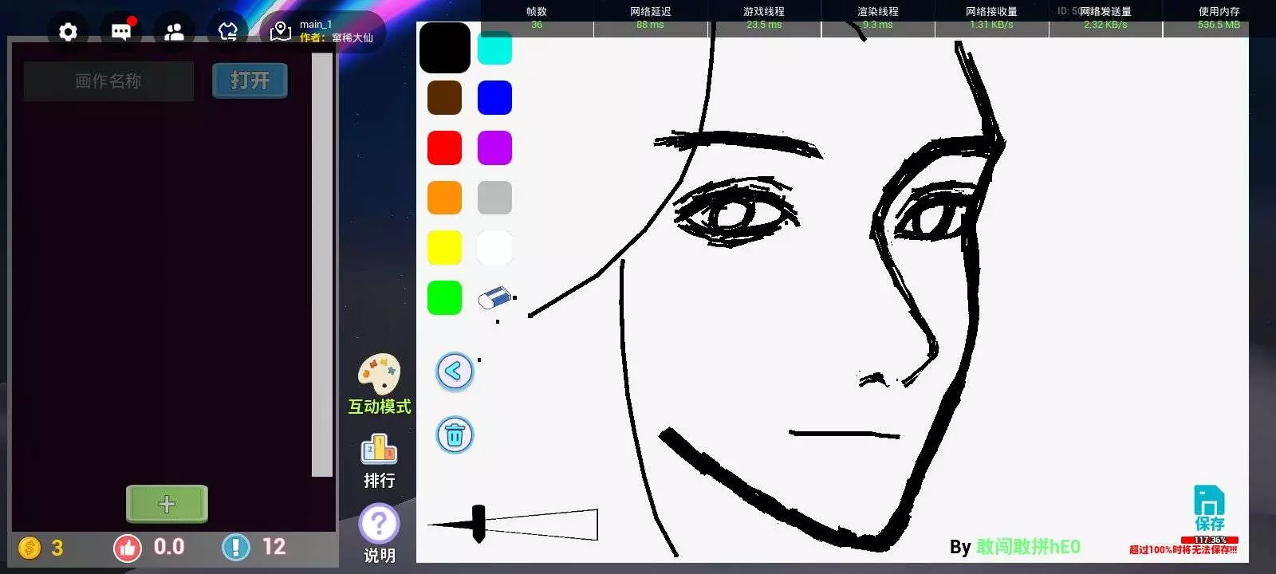The width and height of the screenshot is (1276, 574).
Task: Save the drawing with 保存 icon
Action: tap(1209, 508)
